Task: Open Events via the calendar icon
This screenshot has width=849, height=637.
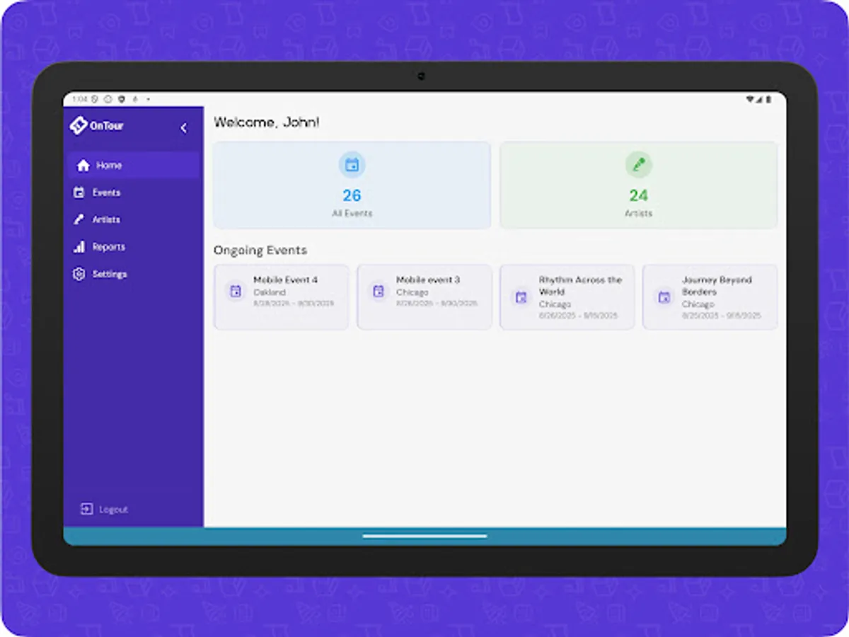Action: [x=80, y=192]
